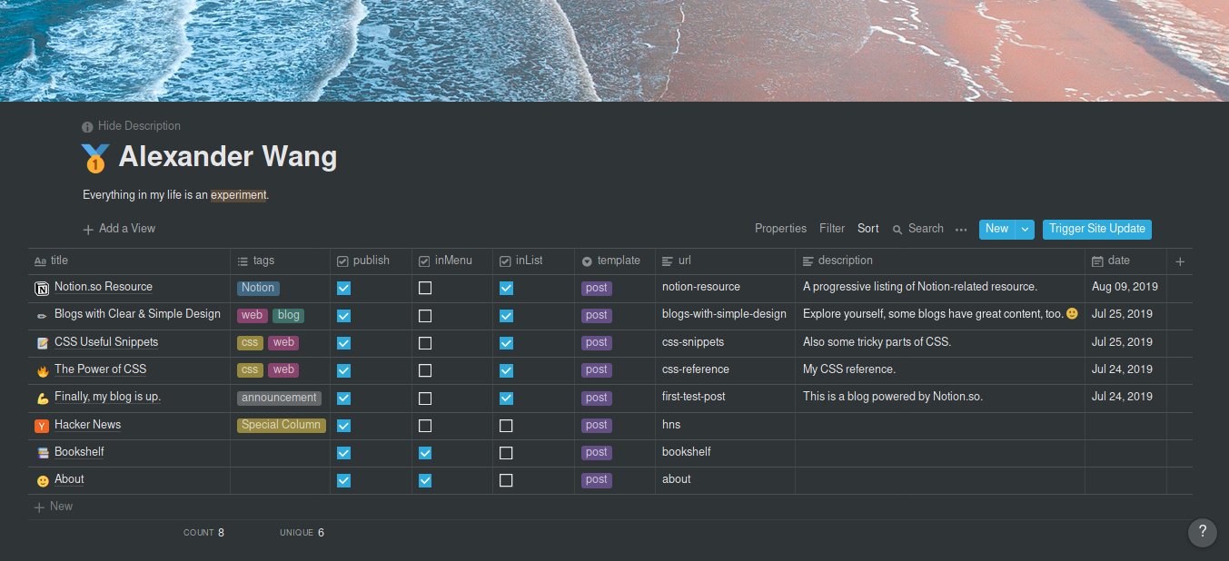
Task: Click the books icon of Bookshelf row
Action: point(42,453)
